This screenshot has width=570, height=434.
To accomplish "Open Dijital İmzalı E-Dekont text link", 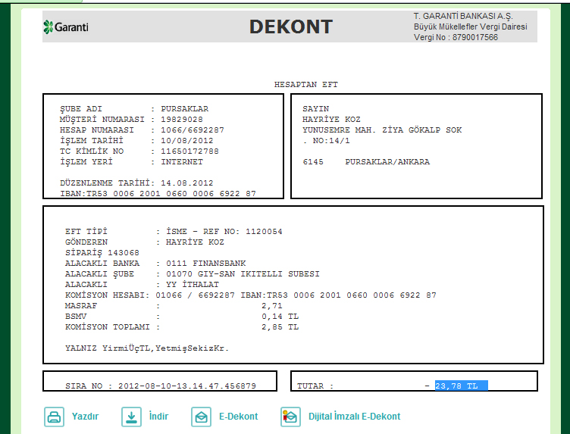I will click(x=354, y=417).
